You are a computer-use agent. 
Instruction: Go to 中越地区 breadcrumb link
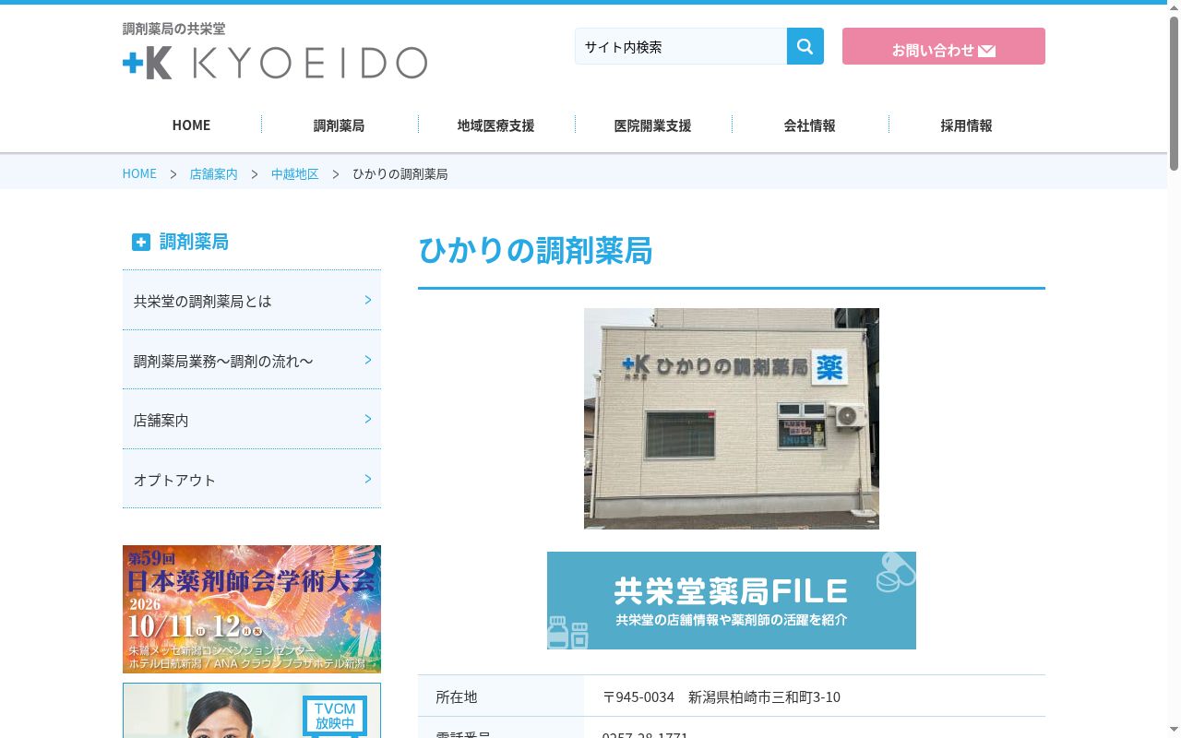(x=294, y=173)
